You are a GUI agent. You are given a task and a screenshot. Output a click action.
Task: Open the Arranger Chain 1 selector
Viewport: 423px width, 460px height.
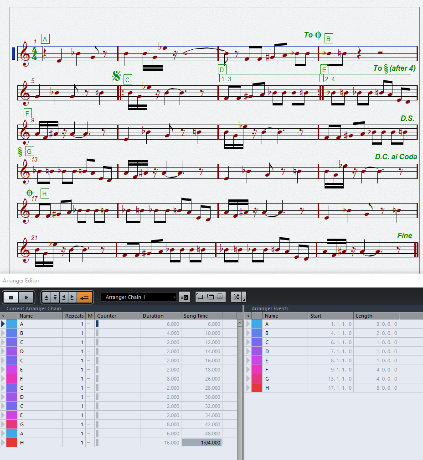139,297
